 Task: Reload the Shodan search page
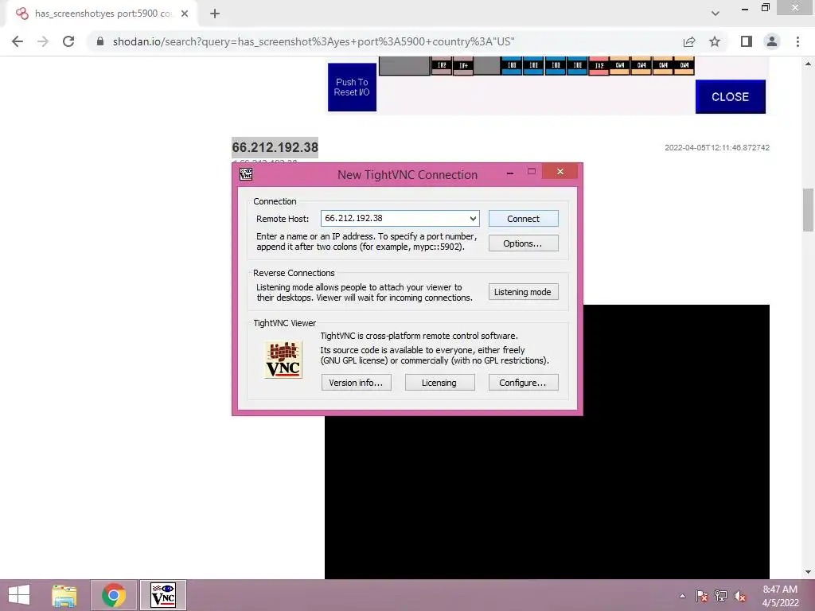(68, 41)
